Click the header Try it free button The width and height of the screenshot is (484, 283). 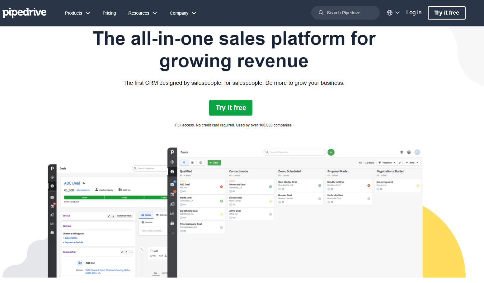[447, 13]
